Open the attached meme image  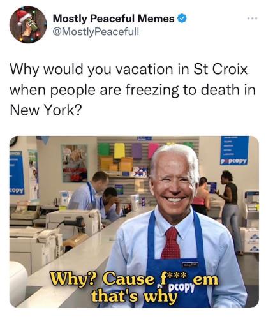tap(134, 221)
